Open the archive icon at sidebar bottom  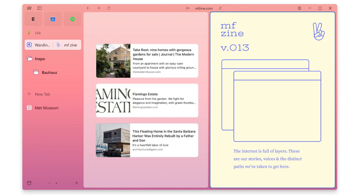tap(29, 183)
